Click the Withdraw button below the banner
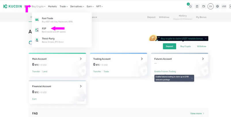The height and width of the screenshot is (117, 231). pos(202,46)
